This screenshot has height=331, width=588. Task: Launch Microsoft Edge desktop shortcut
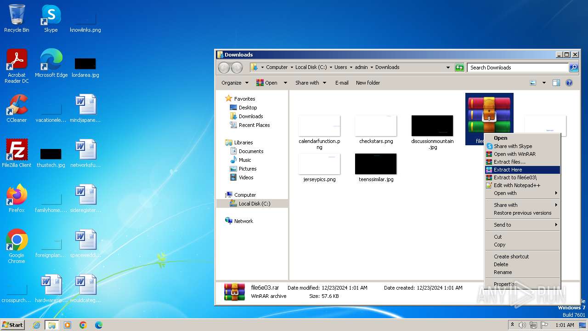click(x=51, y=63)
